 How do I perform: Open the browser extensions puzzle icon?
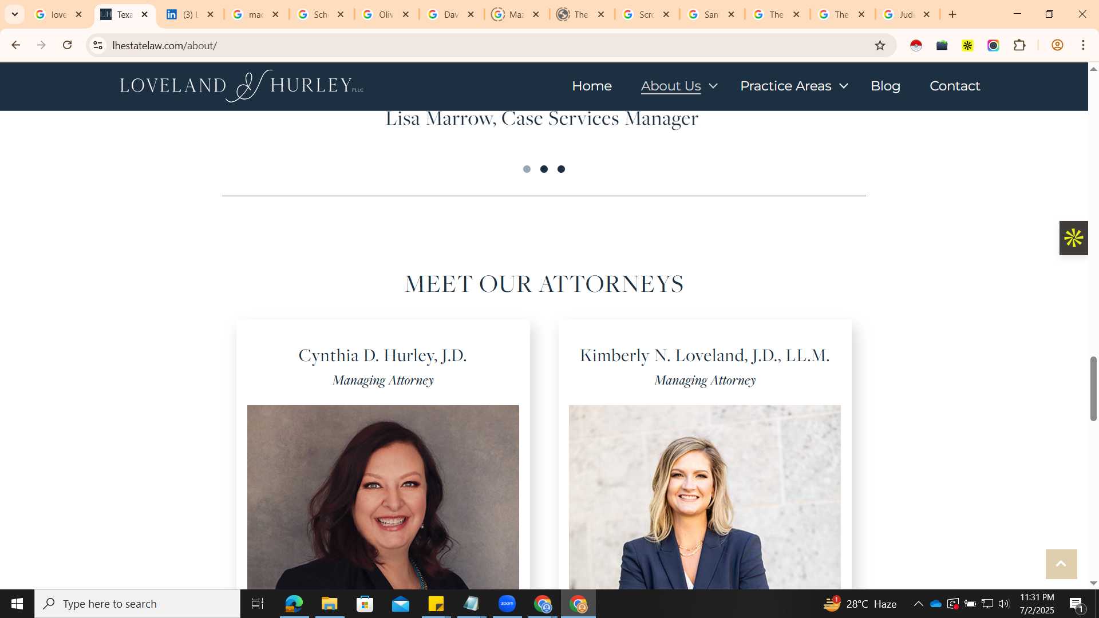tap(1019, 45)
